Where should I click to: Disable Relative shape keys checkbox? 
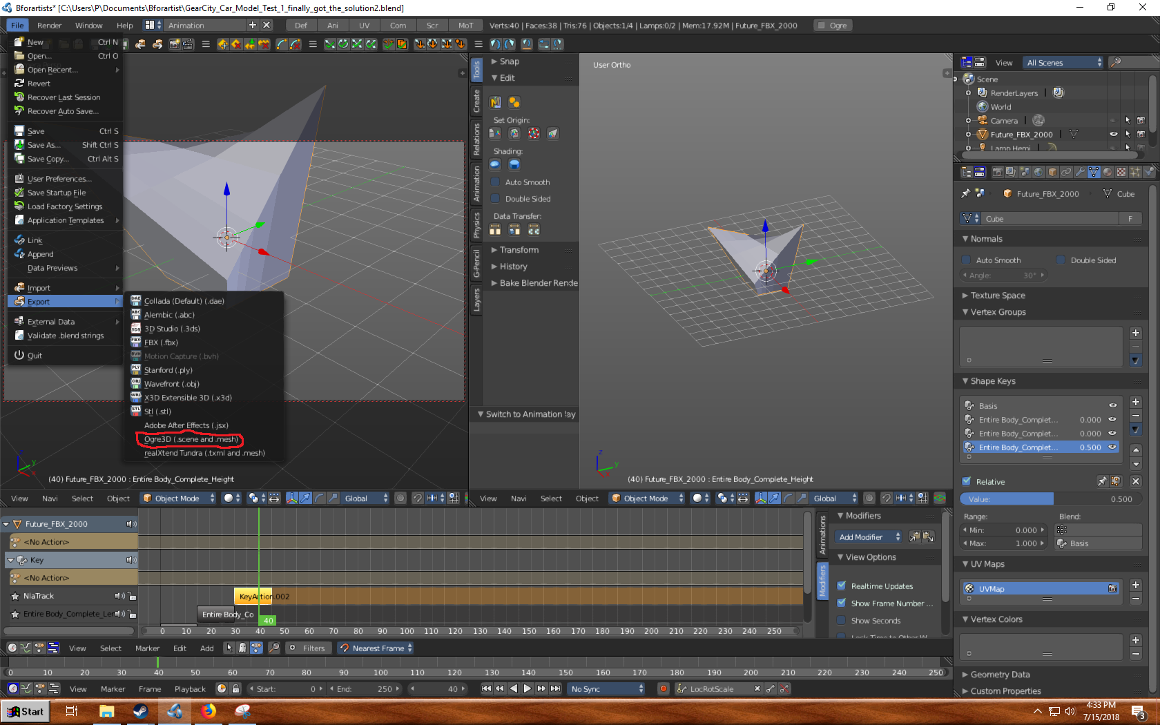967,482
